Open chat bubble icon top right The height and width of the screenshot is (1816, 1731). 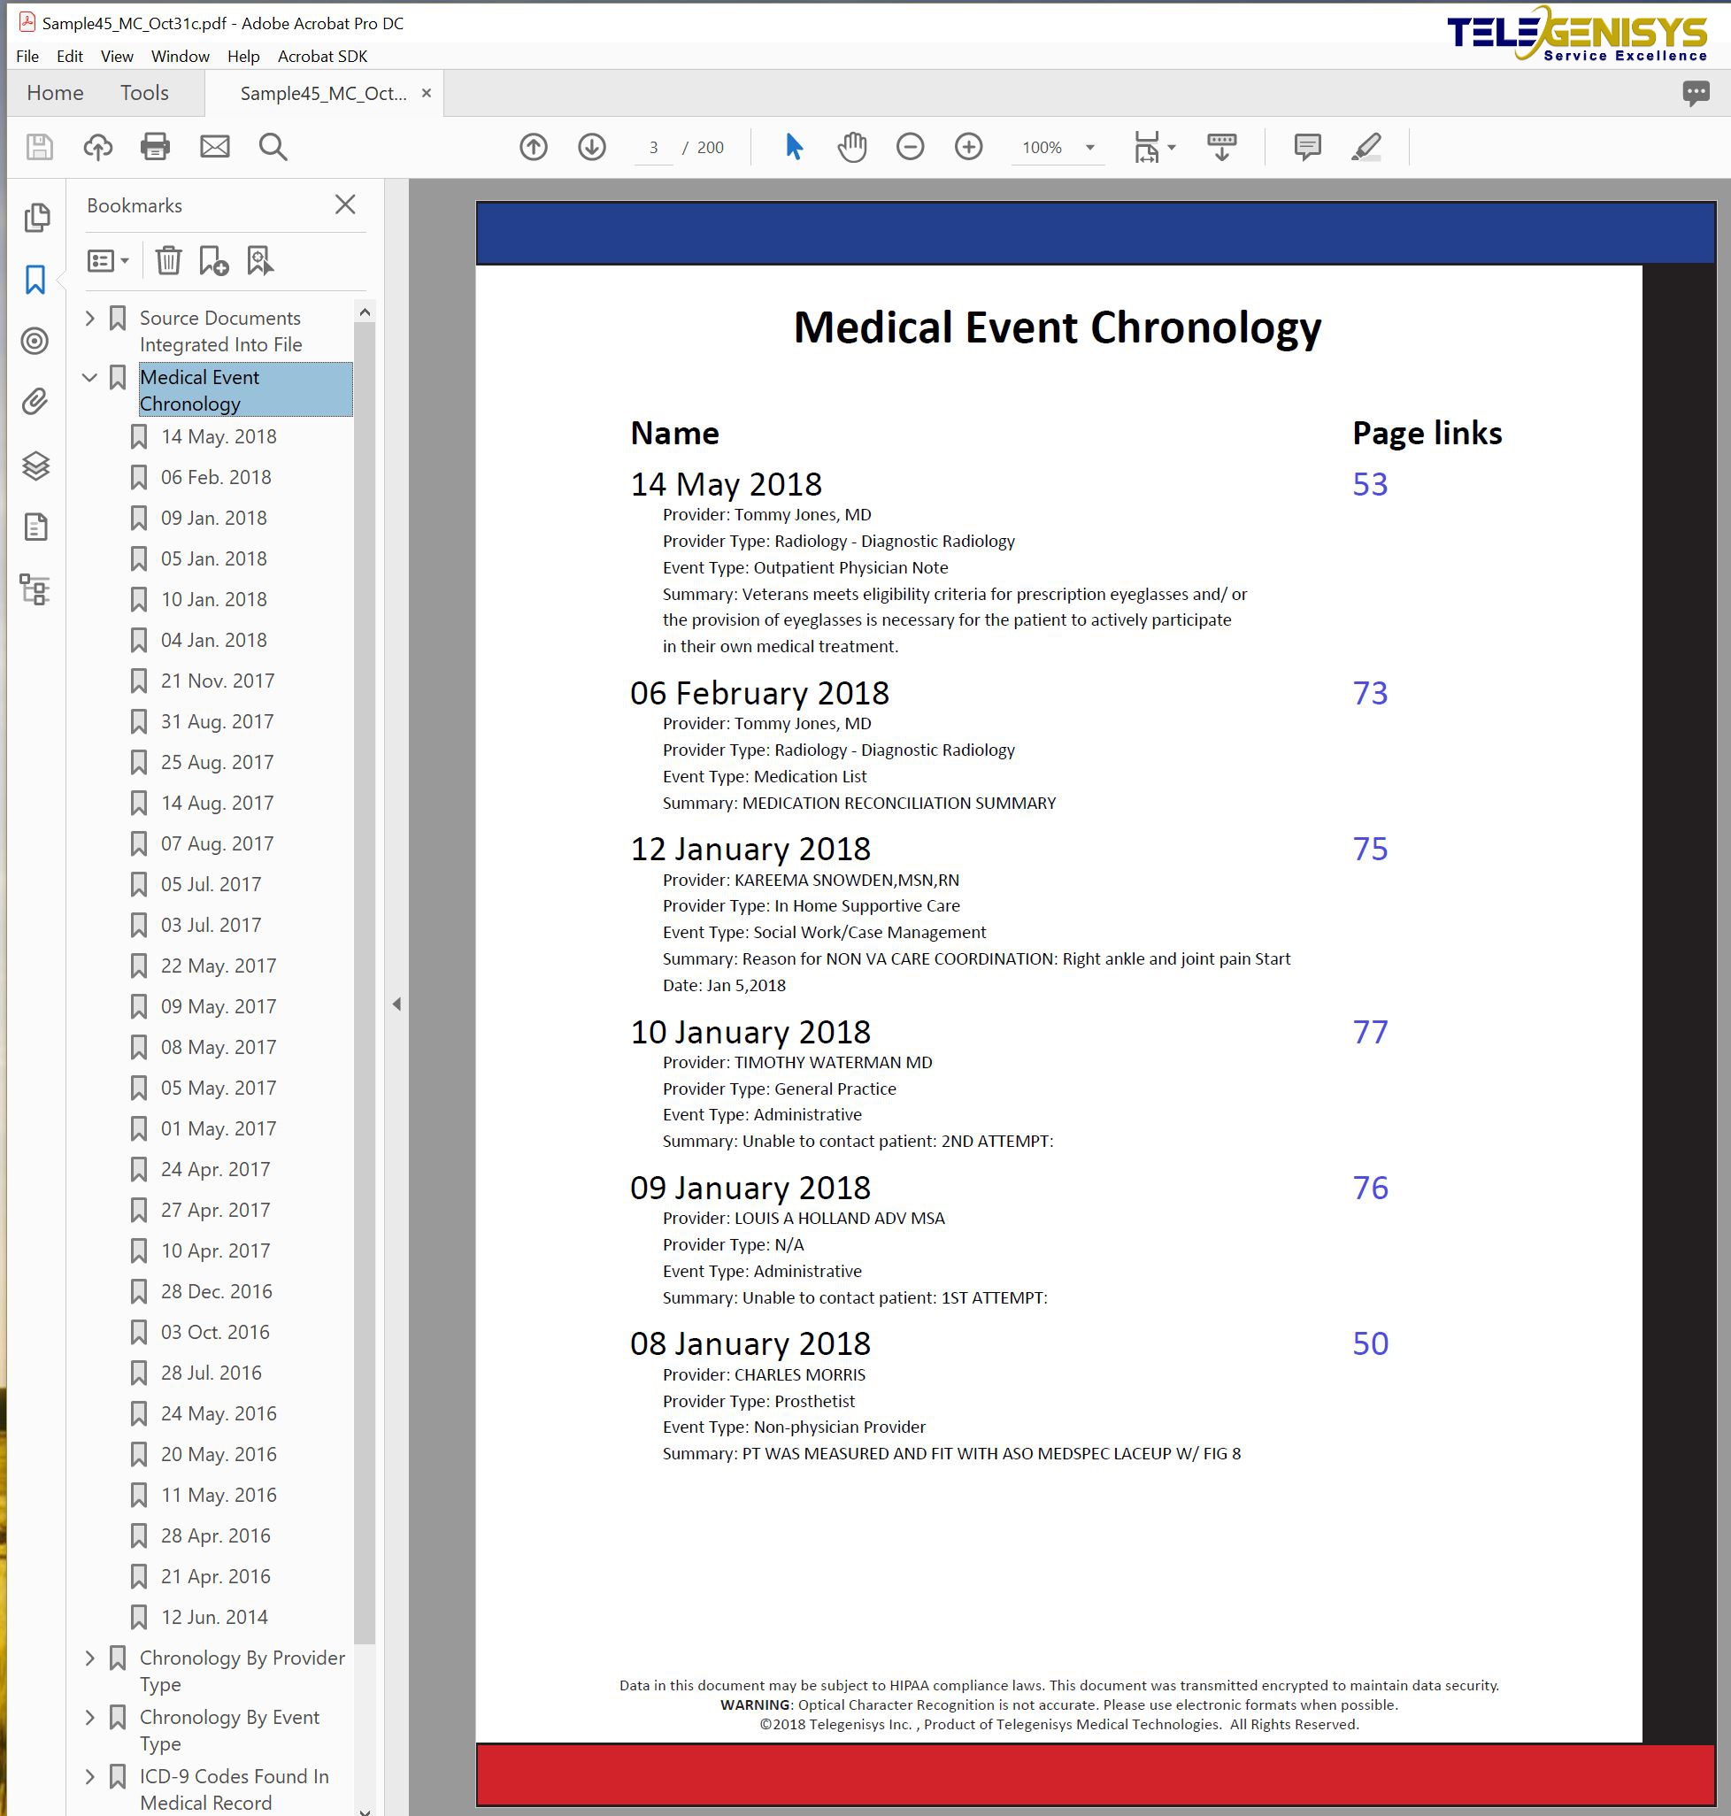click(x=1696, y=92)
